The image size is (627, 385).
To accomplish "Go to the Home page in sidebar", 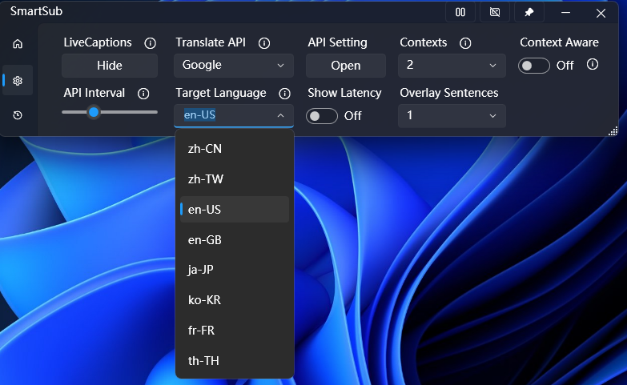I will coord(18,44).
